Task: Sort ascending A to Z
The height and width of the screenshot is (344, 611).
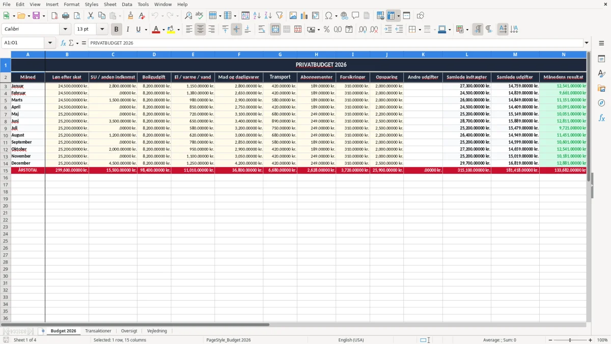Action: click(x=257, y=16)
